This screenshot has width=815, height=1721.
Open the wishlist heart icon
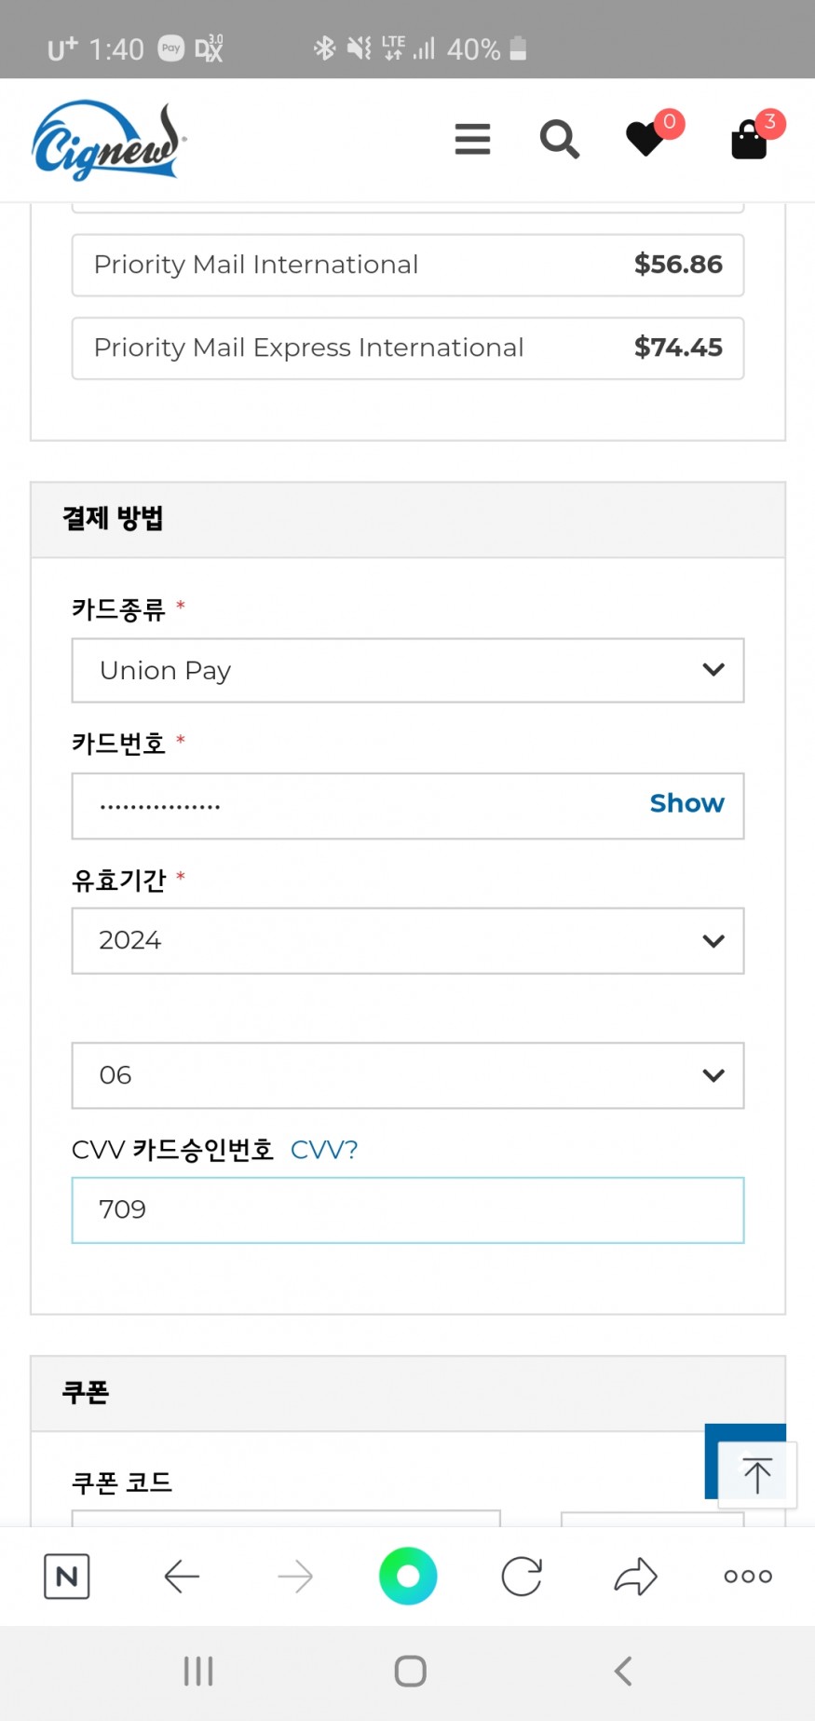(x=645, y=140)
